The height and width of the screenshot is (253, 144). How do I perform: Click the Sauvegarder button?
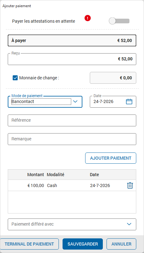pos(83,244)
